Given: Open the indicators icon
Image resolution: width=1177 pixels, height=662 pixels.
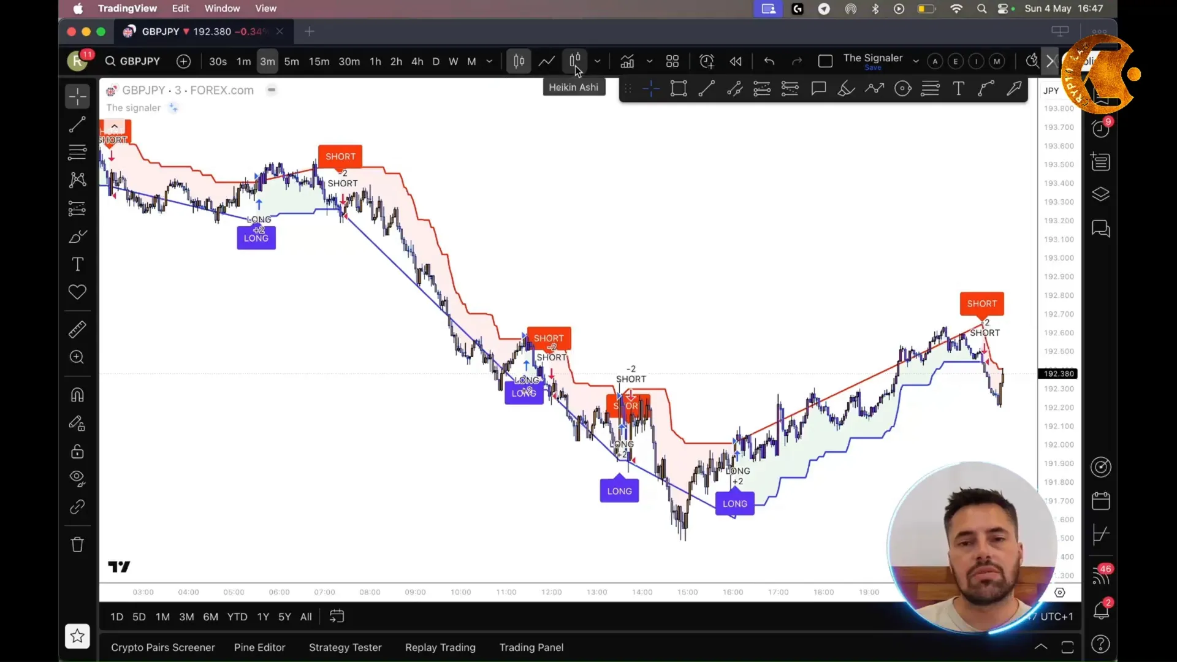Looking at the screenshot, I should 627,61.
